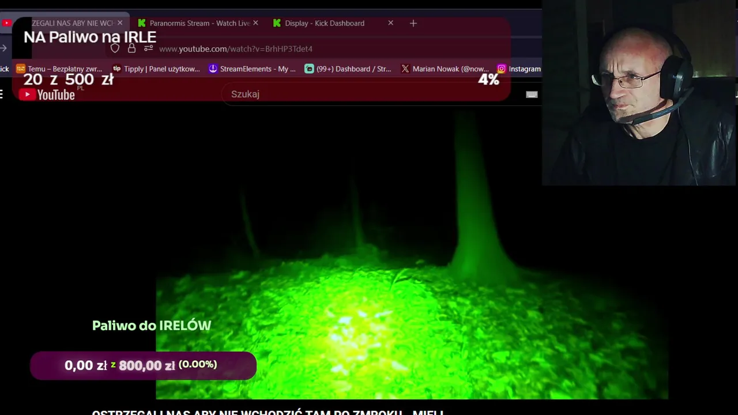Close the YouTube browser tab

click(120, 23)
